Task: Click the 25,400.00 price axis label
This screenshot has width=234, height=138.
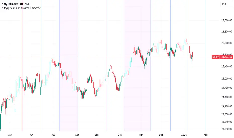Action: (x=227, y=66)
